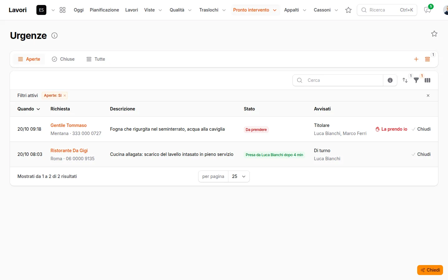
Task: Expand the Pronto intervento dropdown
Action: [x=255, y=10]
